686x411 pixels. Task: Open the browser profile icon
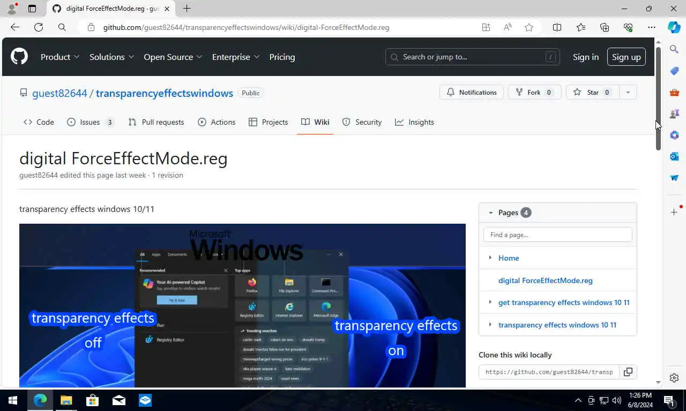12,9
